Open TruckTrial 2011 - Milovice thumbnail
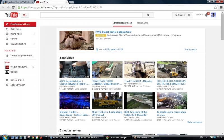Viewport: 224px width, 140px height. coord(139,70)
